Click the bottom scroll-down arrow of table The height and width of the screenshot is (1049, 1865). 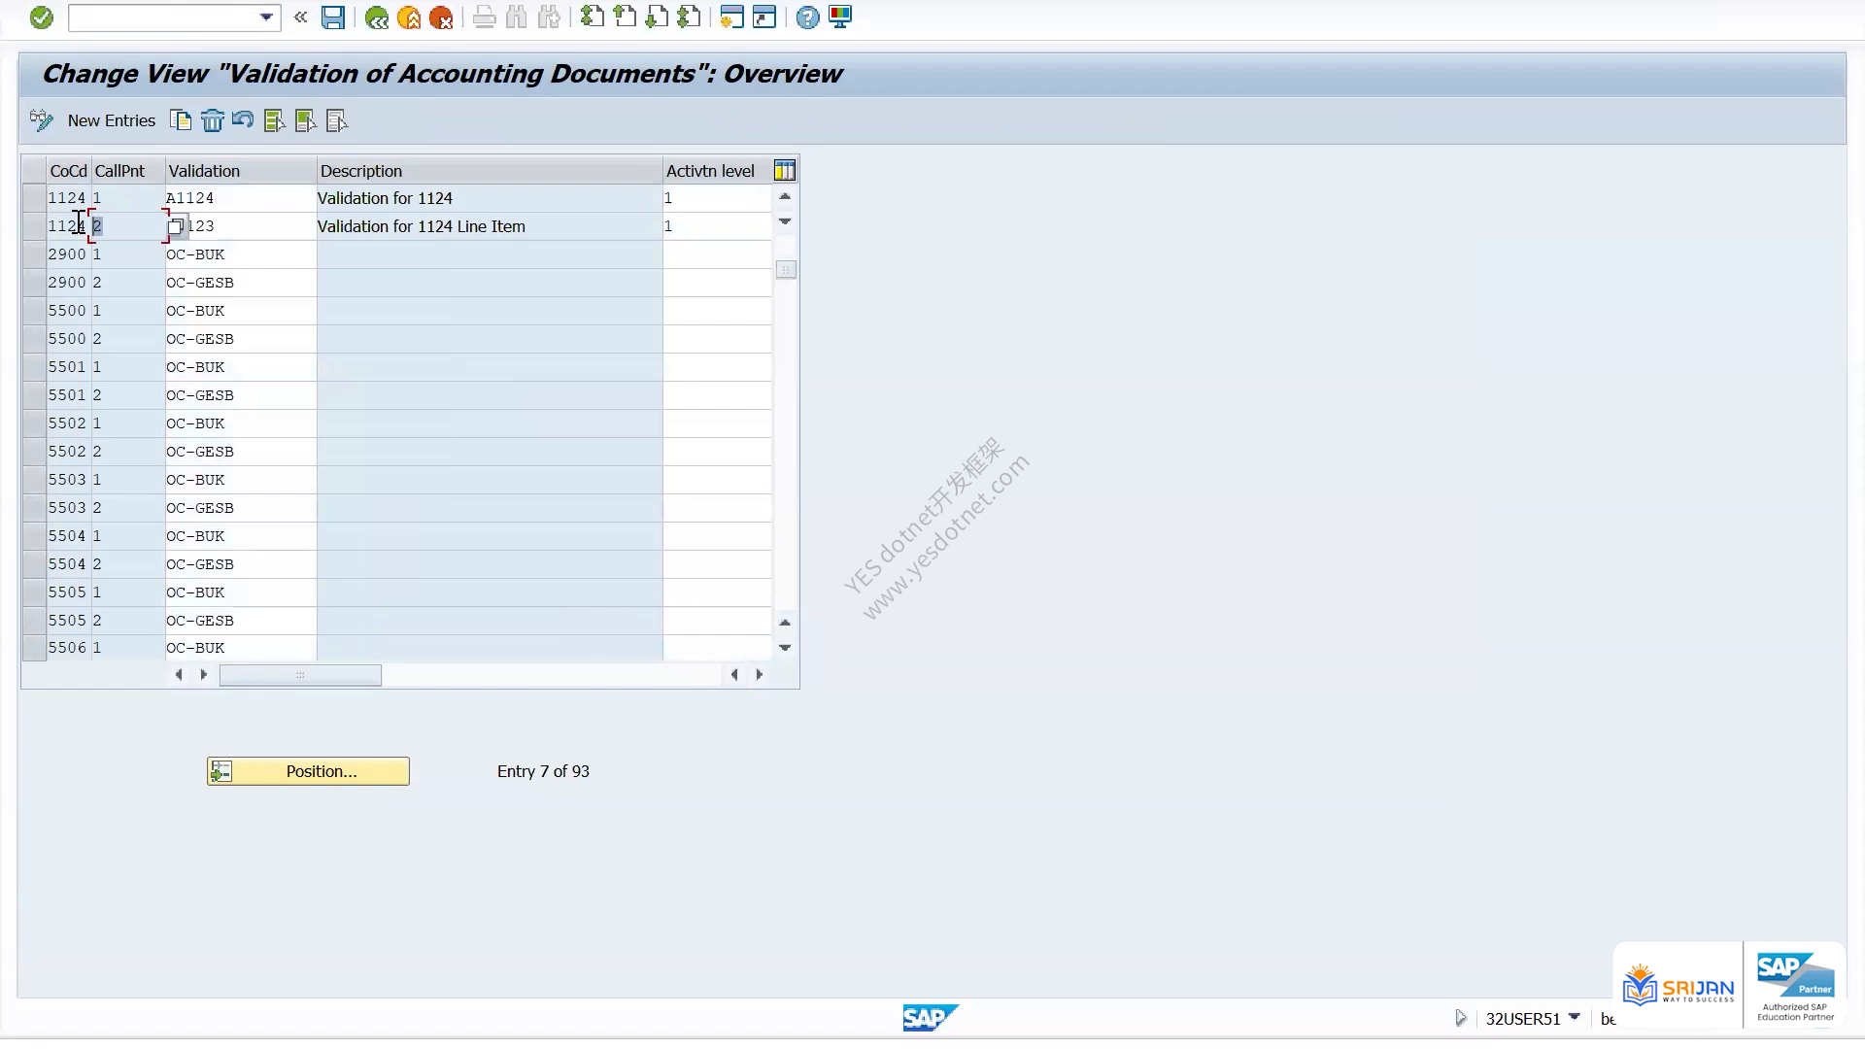click(x=785, y=648)
